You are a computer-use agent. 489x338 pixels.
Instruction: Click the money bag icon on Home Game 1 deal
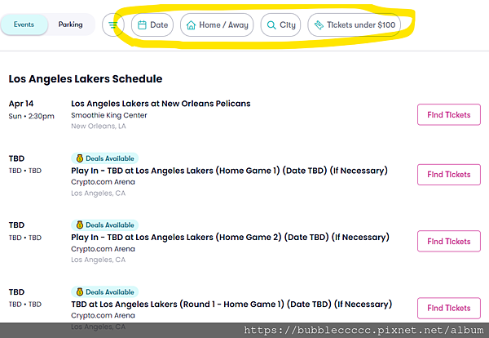[x=80, y=158]
